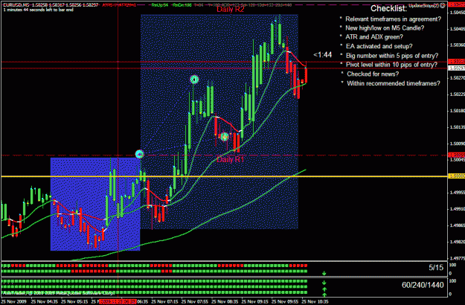Click the red price tag just above the current price tag
The image size is (465, 305).
click(456, 61)
